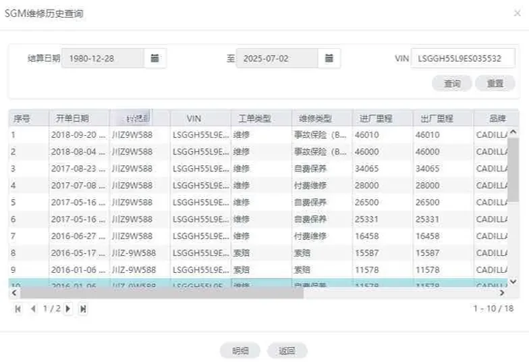Close the SGM维修历史查询 dialog
This screenshot has width=529, height=362.
517,14
